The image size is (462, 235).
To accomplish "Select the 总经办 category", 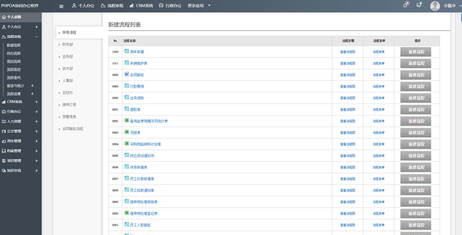I will [x=67, y=93].
